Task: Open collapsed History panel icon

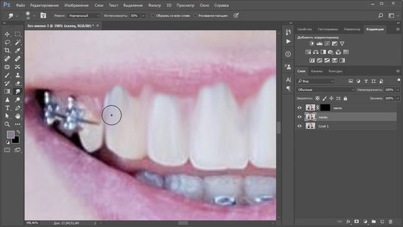Action: click(288, 32)
